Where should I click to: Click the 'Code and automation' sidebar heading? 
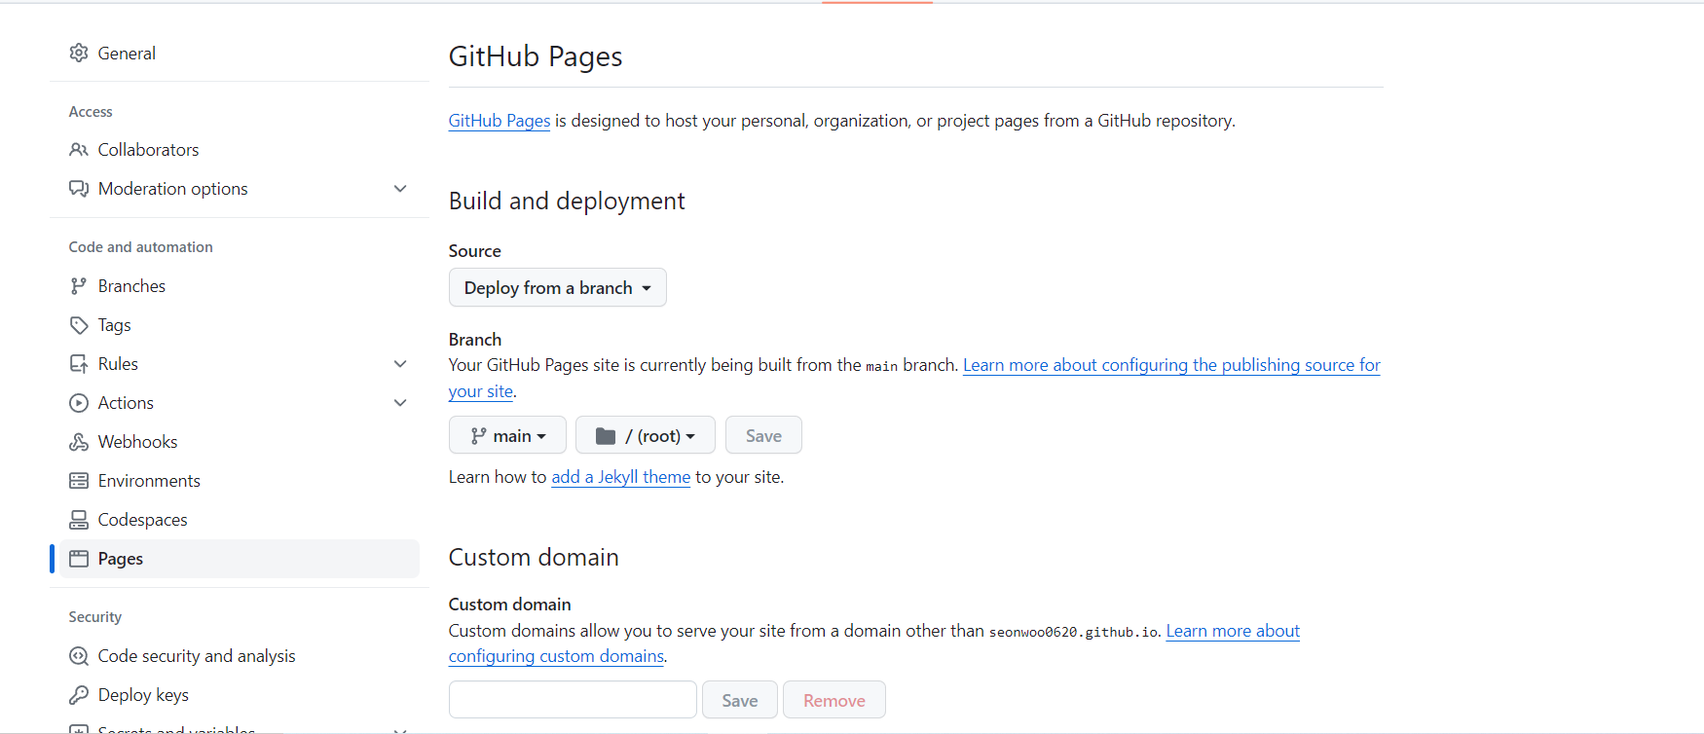pos(141,247)
